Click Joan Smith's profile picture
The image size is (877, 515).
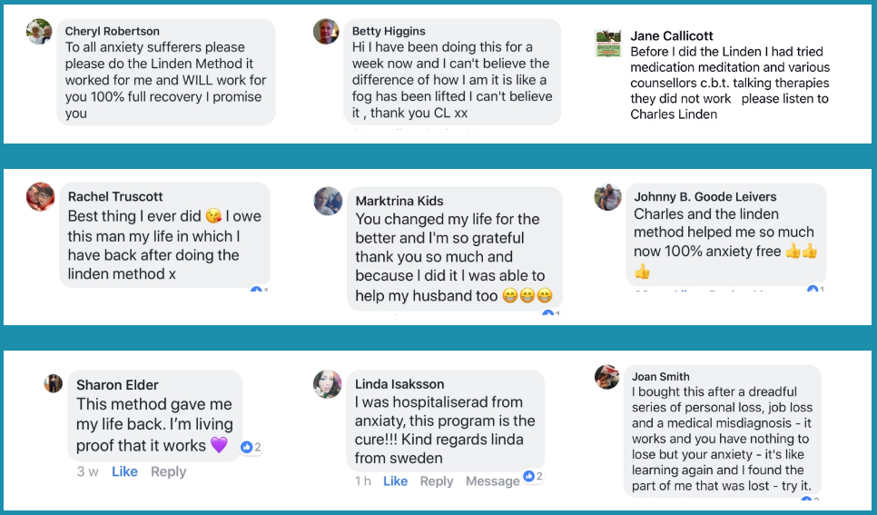[x=607, y=377]
